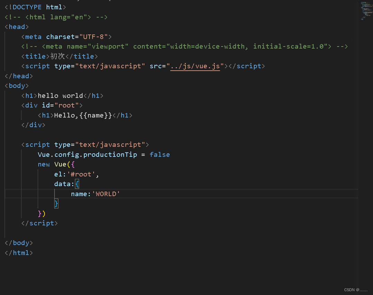Click the data:{ property line
Screen dimensions: 373x295
[x=67, y=184]
